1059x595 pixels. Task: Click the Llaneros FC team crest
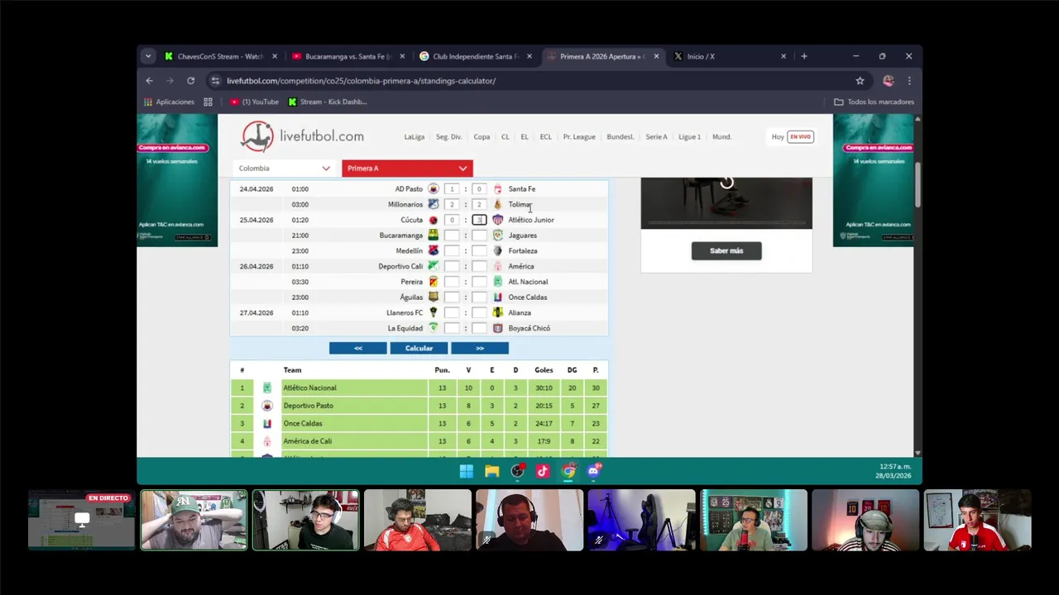(434, 312)
